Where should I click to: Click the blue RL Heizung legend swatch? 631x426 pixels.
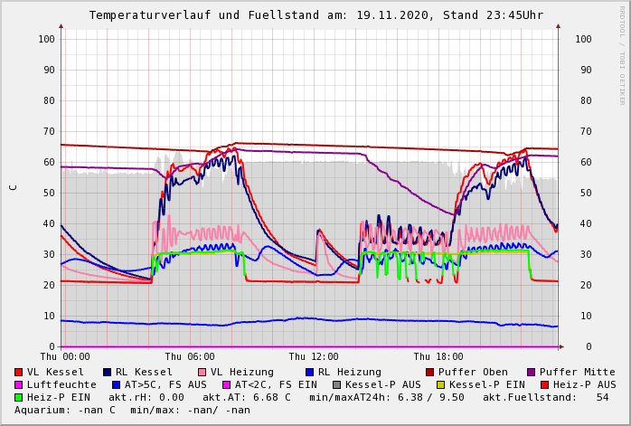(309, 372)
